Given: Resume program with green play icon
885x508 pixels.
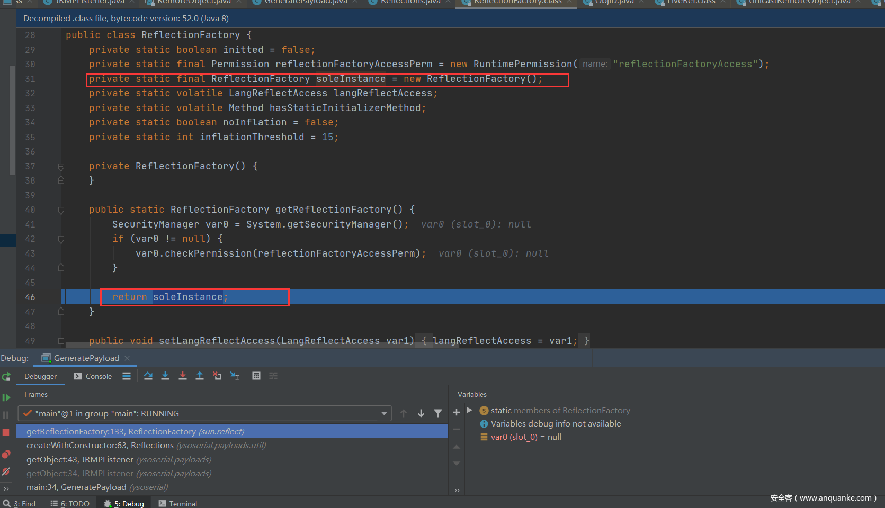Looking at the screenshot, I should click(x=6, y=397).
